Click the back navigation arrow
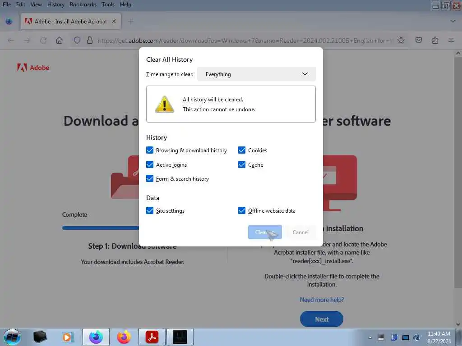 click(x=11, y=40)
